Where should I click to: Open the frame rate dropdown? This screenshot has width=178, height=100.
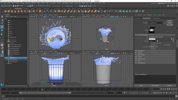click(157, 93)
